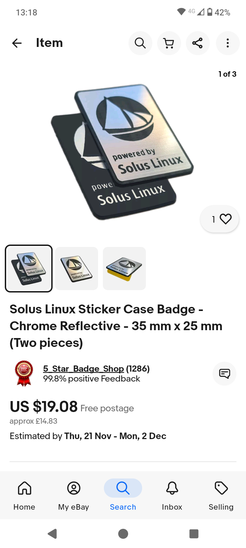Open the My eBay tab
This screenshot has width=246, height=548.
(x=73, y=495)
